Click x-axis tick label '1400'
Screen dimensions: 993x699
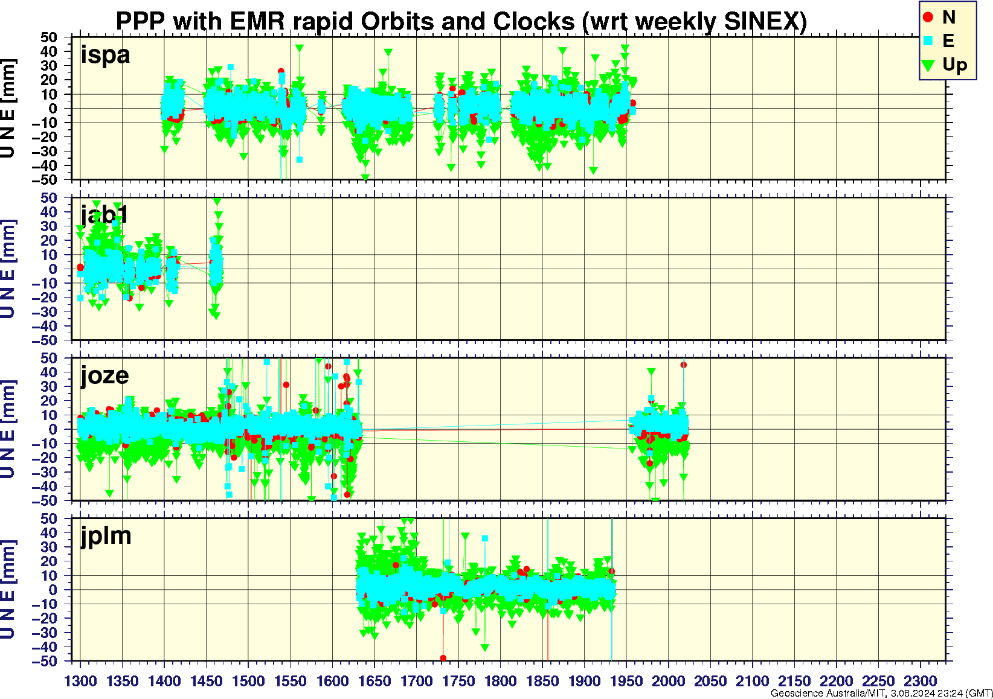pos(164,681)
